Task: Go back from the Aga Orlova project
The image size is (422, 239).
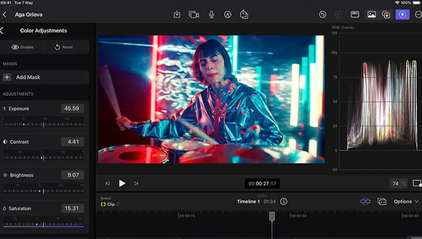Action: coord(5,15)
